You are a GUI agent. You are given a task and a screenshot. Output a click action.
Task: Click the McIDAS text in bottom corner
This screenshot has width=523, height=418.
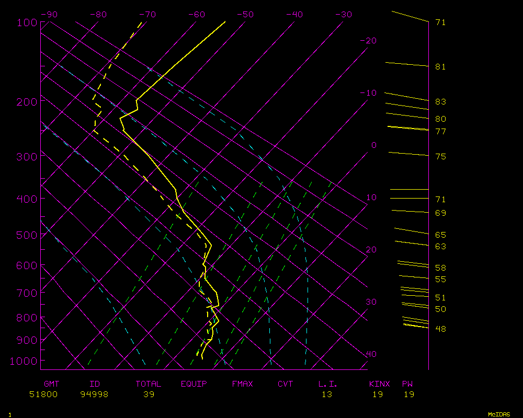pos(499,414)
